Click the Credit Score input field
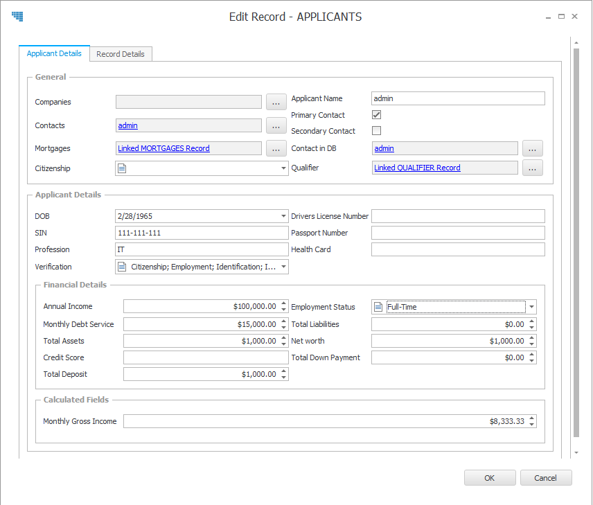The width and height of the screenshot is (593, 505). [x=206, y=357]
